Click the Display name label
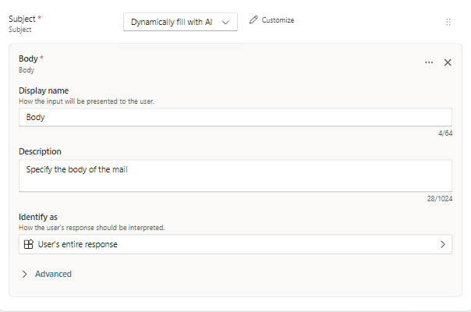Viewport: 471px width, 312px height. click(x=44, y=90)
